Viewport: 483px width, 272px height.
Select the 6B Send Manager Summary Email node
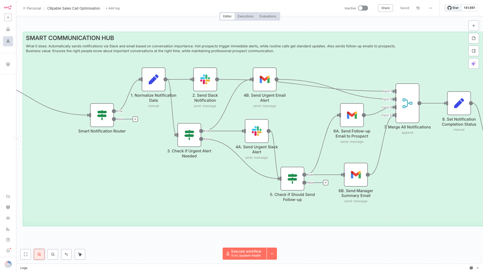(x=356, y=175)
